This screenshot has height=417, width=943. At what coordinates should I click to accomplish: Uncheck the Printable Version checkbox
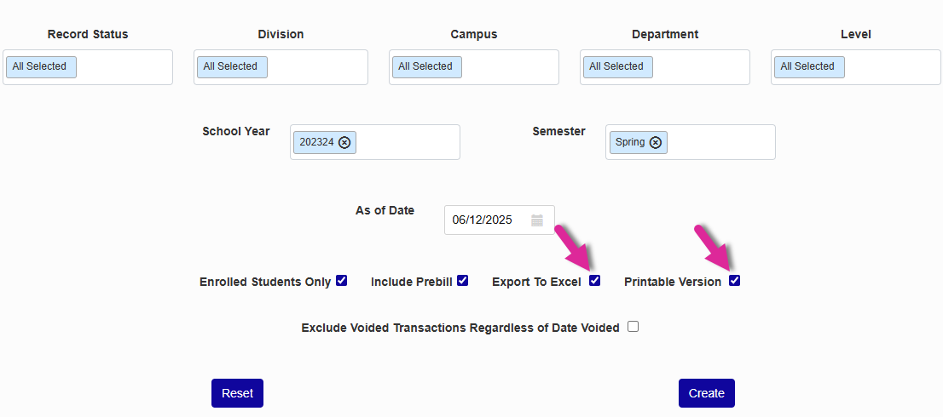coord(735,281)
